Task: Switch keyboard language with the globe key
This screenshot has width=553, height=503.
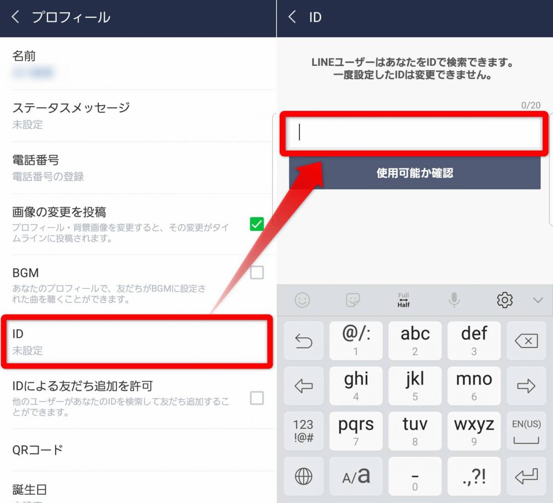Action: 303,476
